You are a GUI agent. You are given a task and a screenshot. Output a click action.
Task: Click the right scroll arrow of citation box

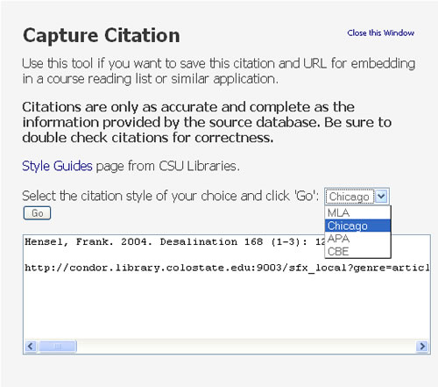coord(422,347)
